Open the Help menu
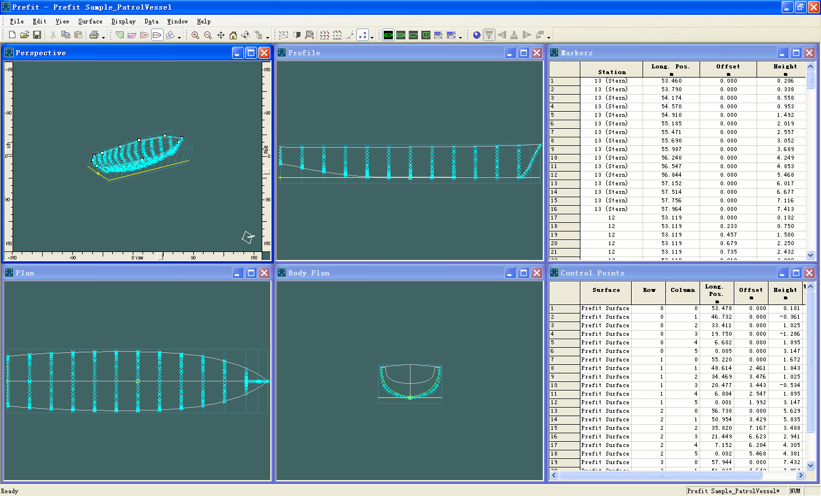 pos(204,21)
